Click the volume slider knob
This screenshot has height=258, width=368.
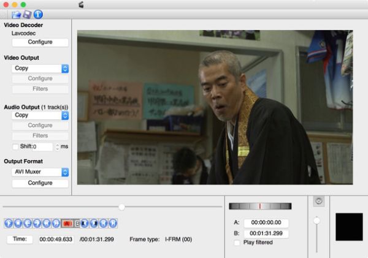pos(316,220)
